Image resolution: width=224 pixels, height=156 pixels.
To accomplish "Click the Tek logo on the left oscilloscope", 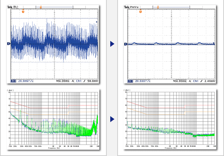I will [x=10, y=7].
